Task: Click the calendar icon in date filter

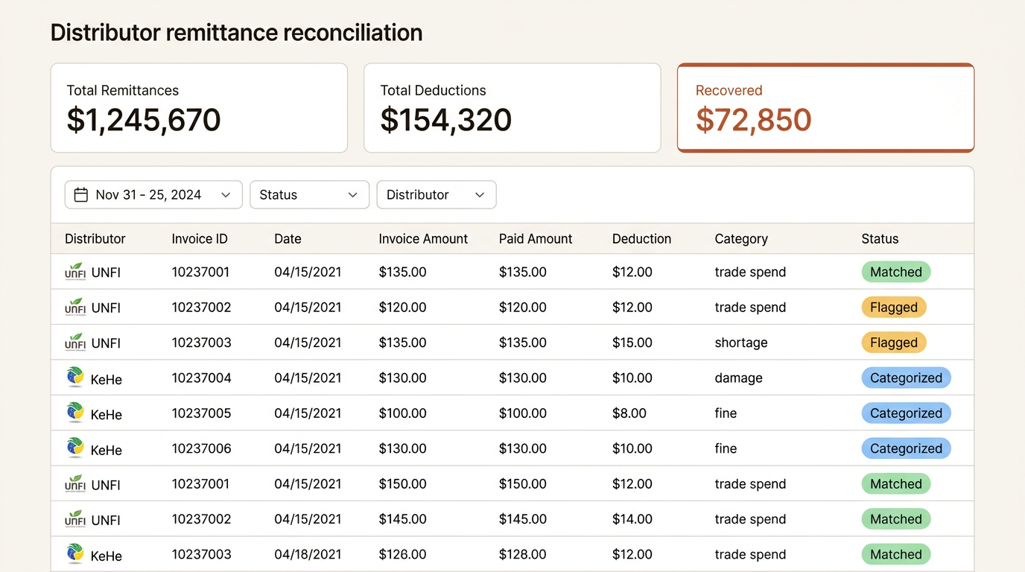Action: (81, 195)
